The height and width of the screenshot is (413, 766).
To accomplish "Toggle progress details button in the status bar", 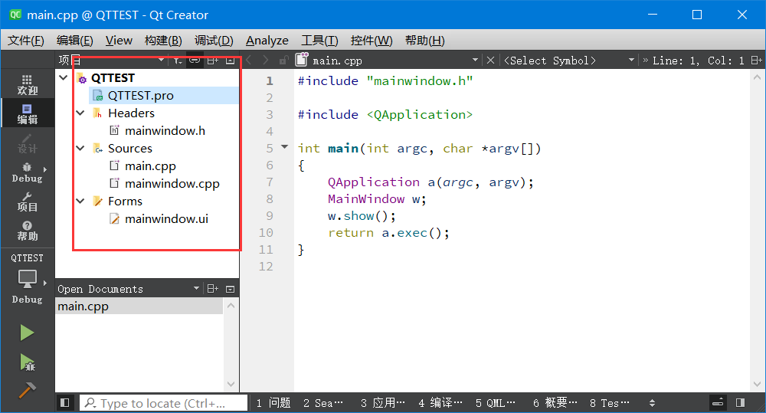I will tap(718, 403).
